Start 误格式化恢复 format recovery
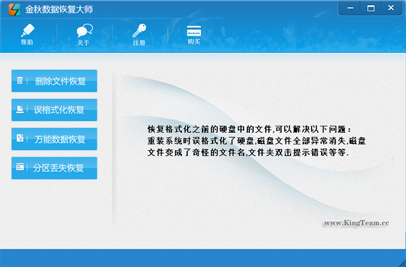The height and width of the screenshot is (267, 406). (x=55, y=110)
